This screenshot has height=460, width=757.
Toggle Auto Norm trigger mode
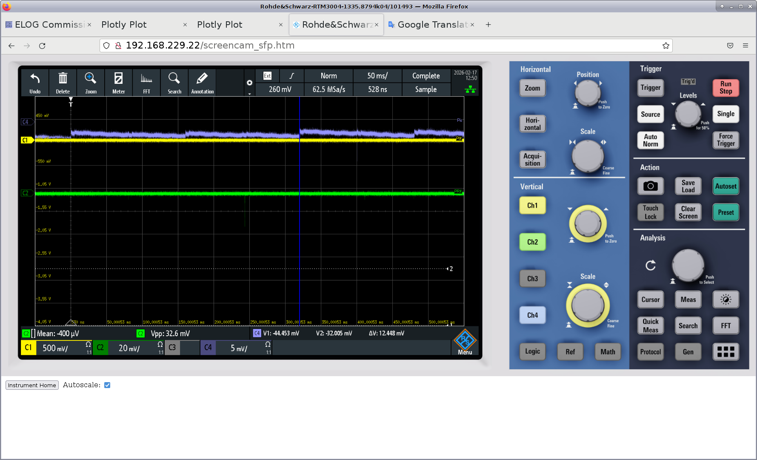click(650, 140)
